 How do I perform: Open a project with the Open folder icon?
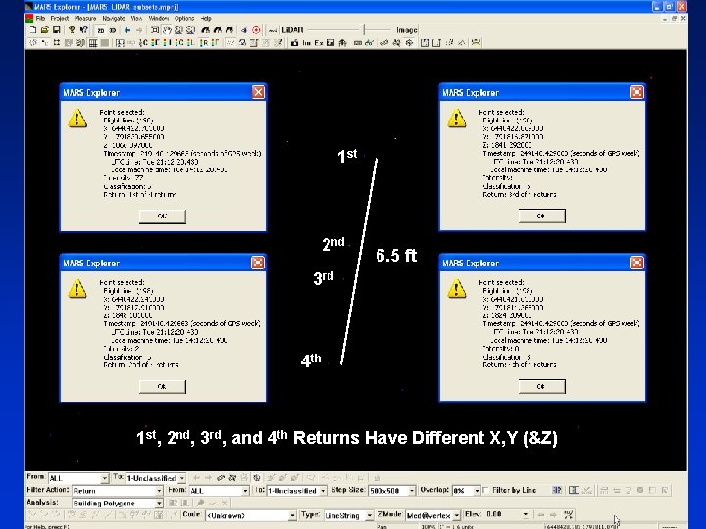click(44, 30)
